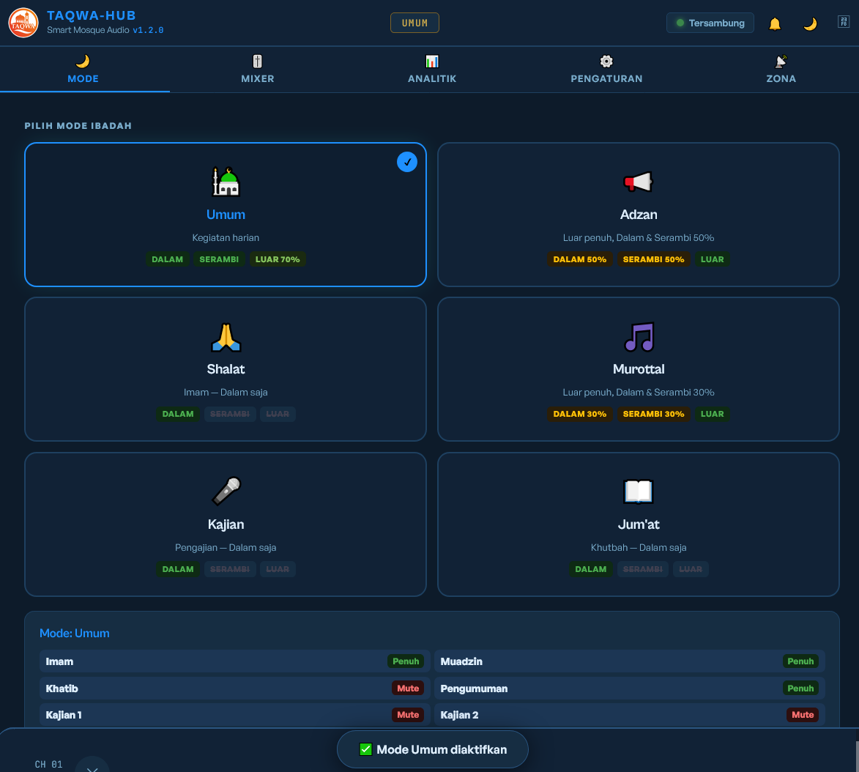Click SERAMBI 30% badge on Murottal card

653,414
